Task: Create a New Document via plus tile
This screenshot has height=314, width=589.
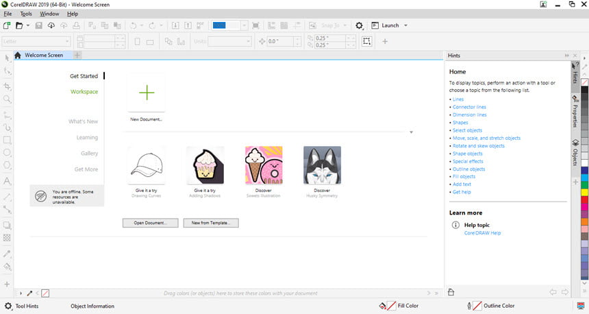Action: tap(146, 93)
